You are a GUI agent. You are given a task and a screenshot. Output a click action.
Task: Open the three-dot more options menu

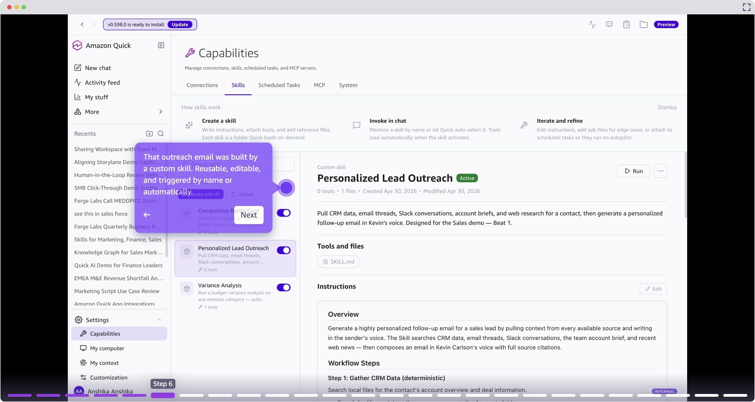tap(660, 171)
